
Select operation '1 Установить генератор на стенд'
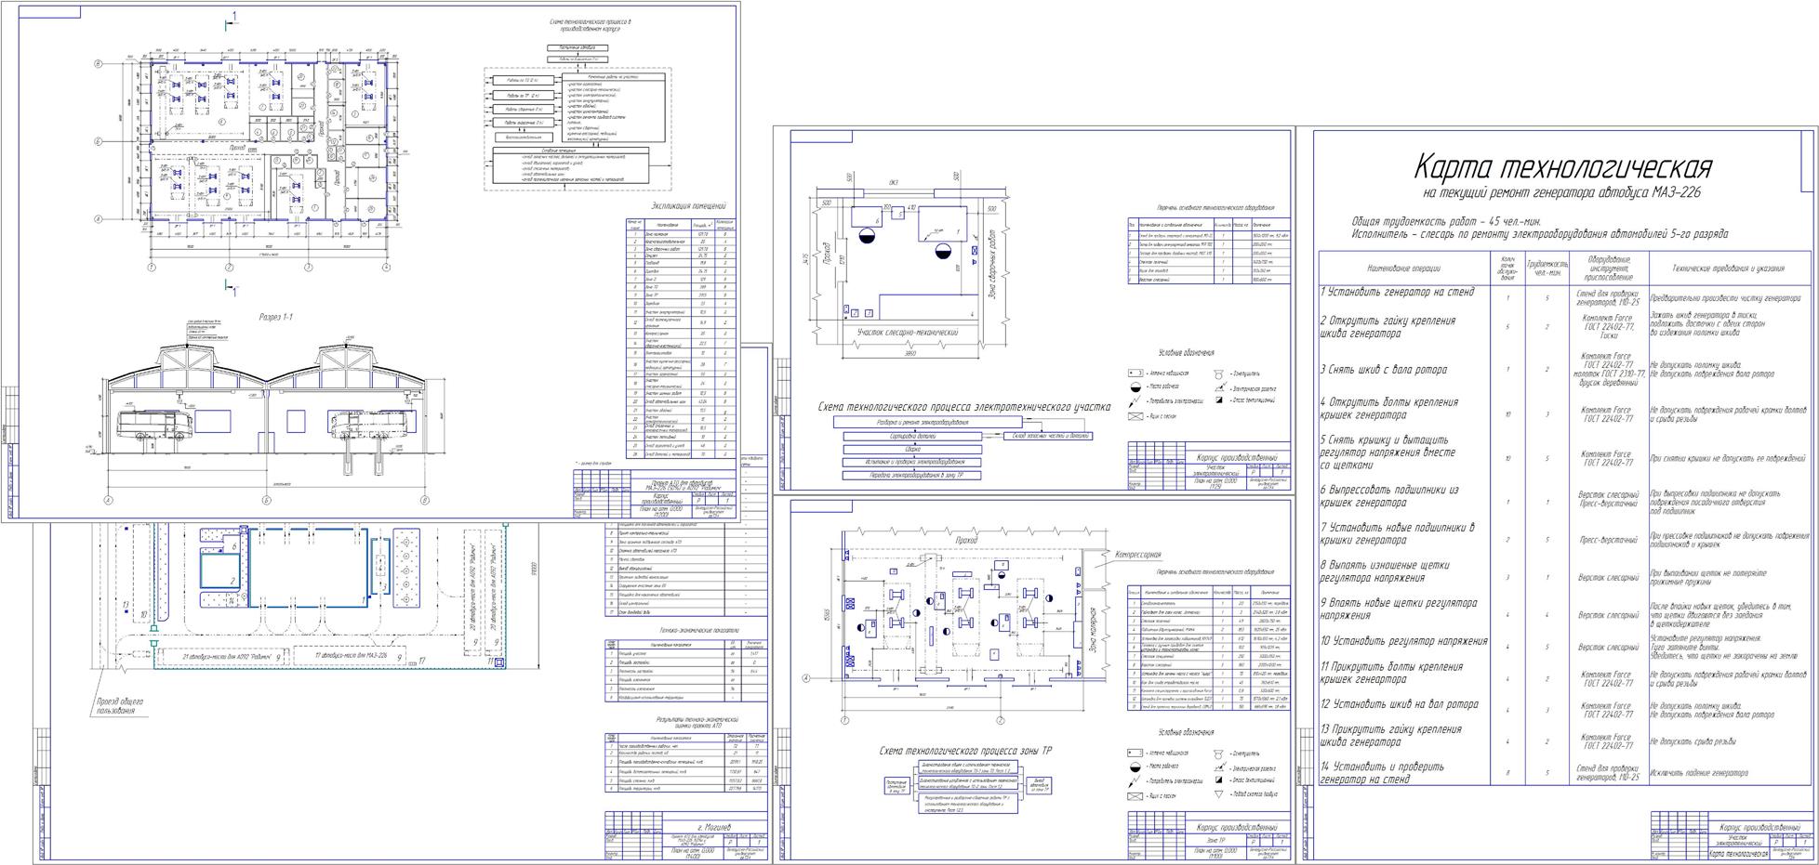1397,292
